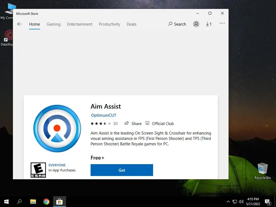Go back with the arrow button
Image resolution: width=276 pixels, height=207 pixels.
click(x=19, y=24)
